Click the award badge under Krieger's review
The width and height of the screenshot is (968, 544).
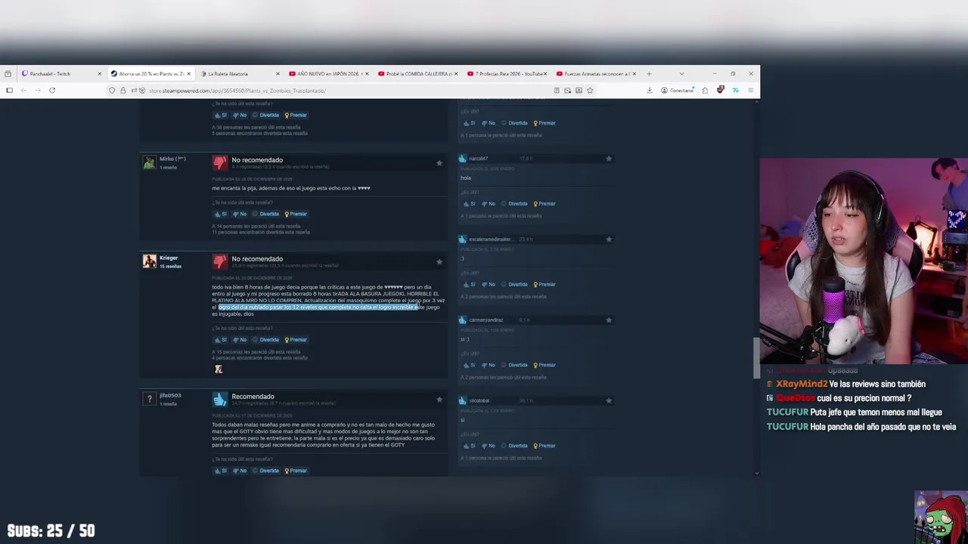219,369
